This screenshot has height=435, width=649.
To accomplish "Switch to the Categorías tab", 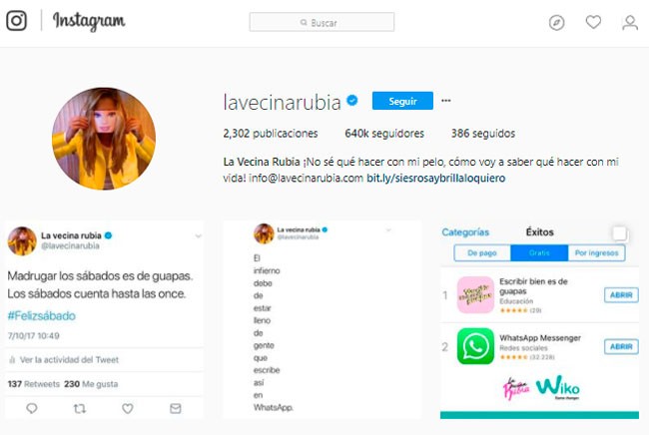I will tap(465, 232).
